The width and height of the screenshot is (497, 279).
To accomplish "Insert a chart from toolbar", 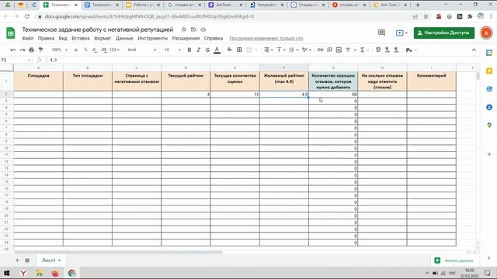I will [x=339, y=50].
